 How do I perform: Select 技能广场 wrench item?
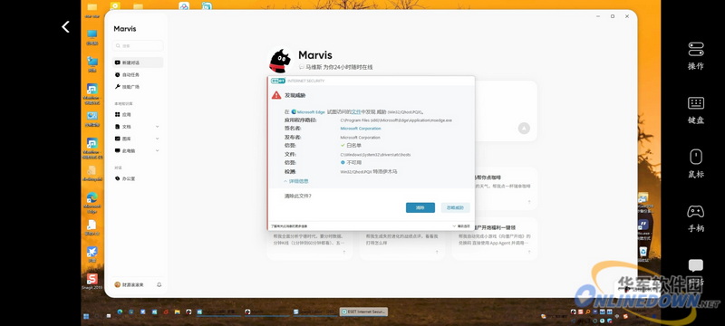138,87
